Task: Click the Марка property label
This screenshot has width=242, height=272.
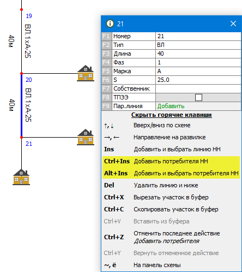Action: pos(122,71)
